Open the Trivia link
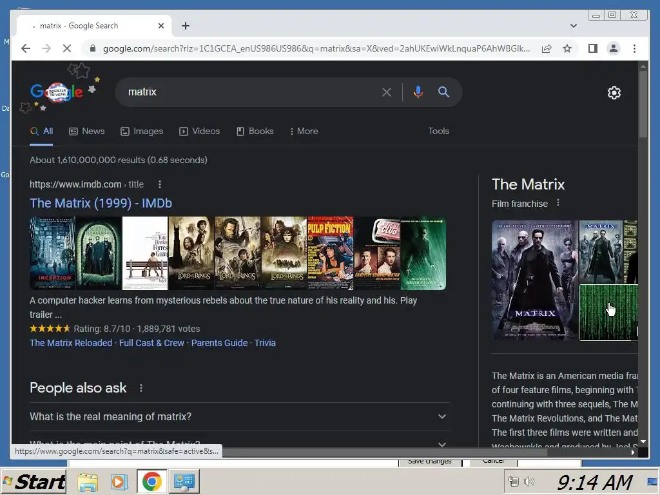Viewport: 660px width, 495px height. (265, 343)
